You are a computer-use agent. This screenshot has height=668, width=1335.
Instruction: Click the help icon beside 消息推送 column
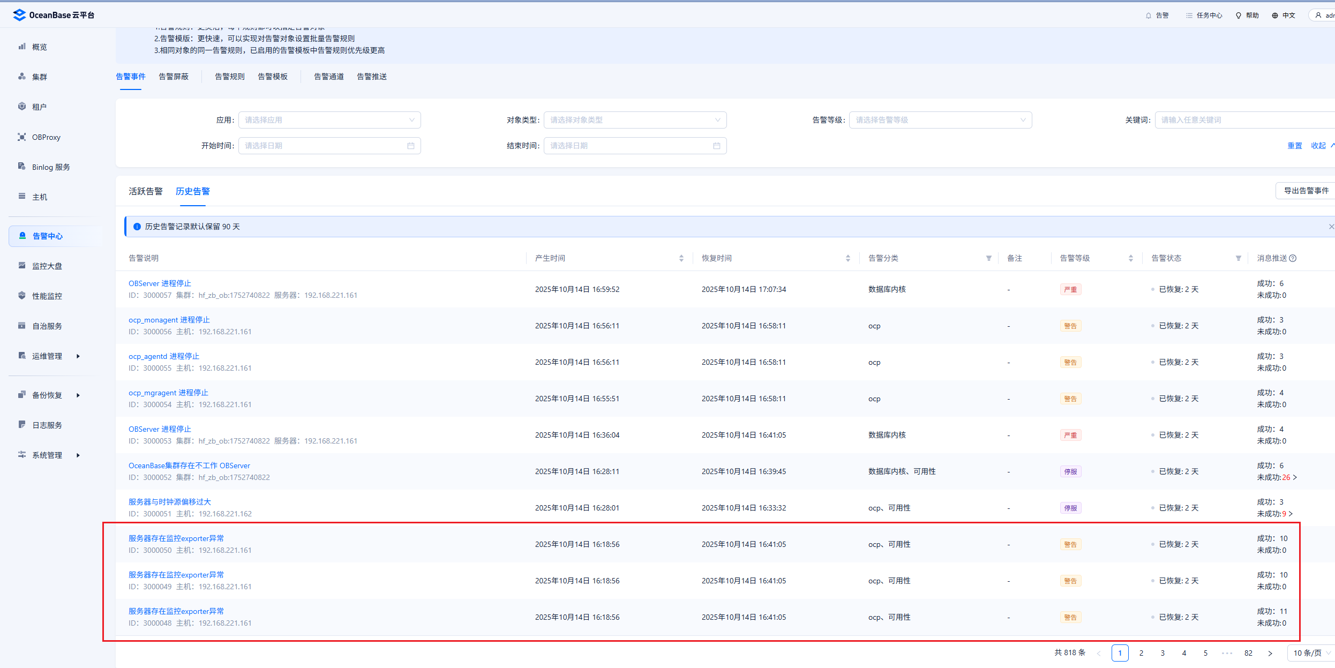point(1293,258)
